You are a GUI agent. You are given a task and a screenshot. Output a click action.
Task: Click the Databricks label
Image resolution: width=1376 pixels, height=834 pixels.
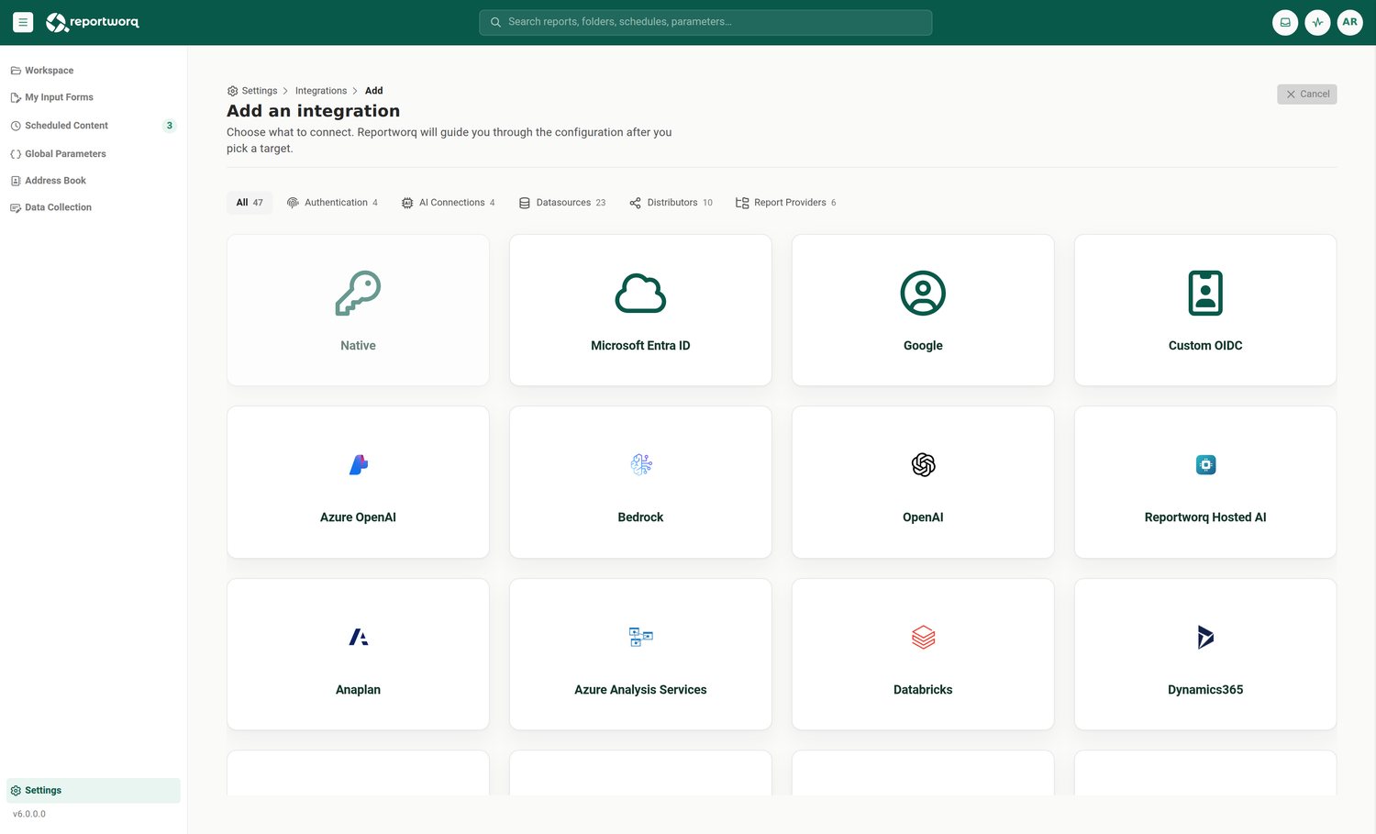point(923,690)
